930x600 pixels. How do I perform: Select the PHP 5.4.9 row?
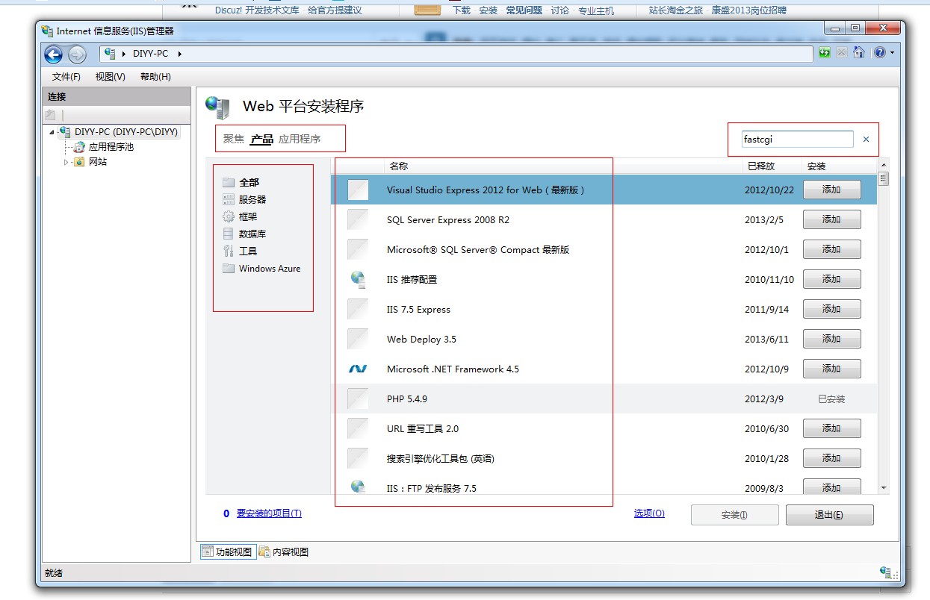[604, 399]
